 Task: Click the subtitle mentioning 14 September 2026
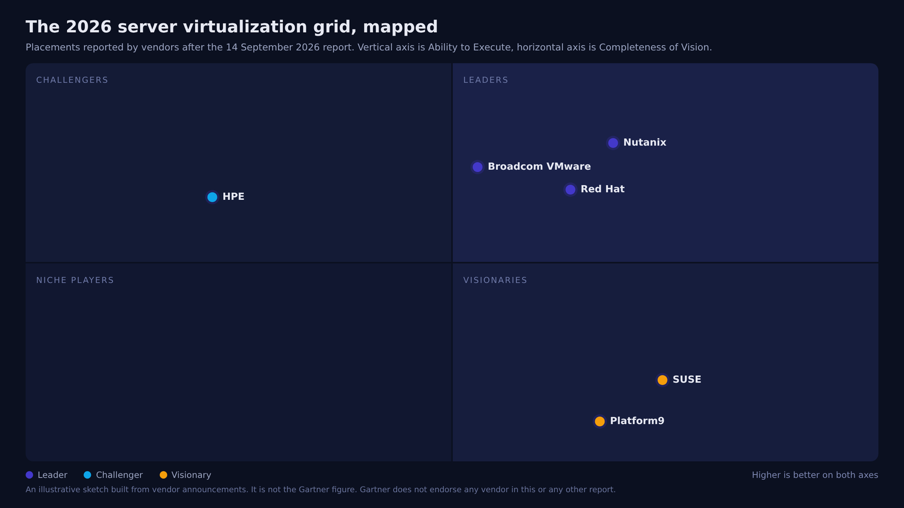[369, 47]
